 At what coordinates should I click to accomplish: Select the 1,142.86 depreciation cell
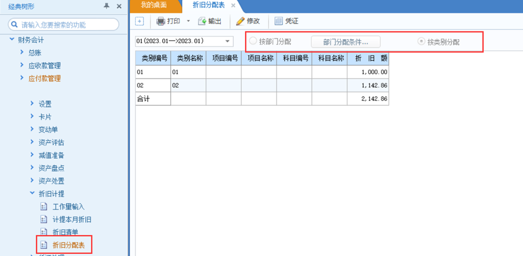pyautogui.click(x=368, y=86)
